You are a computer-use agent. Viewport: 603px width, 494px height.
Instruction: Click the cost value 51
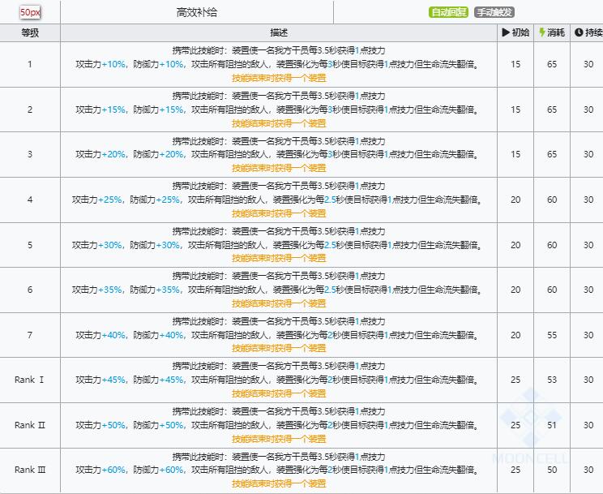tap(552, 426)
